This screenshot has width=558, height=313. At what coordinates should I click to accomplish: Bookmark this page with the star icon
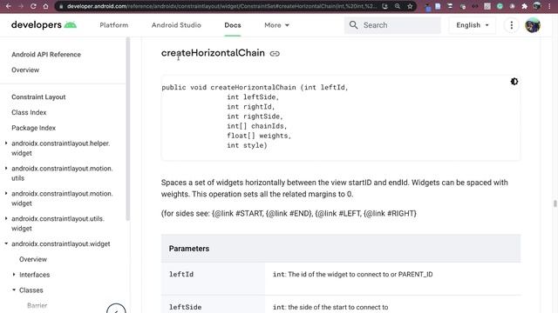(x=410, y=6)
